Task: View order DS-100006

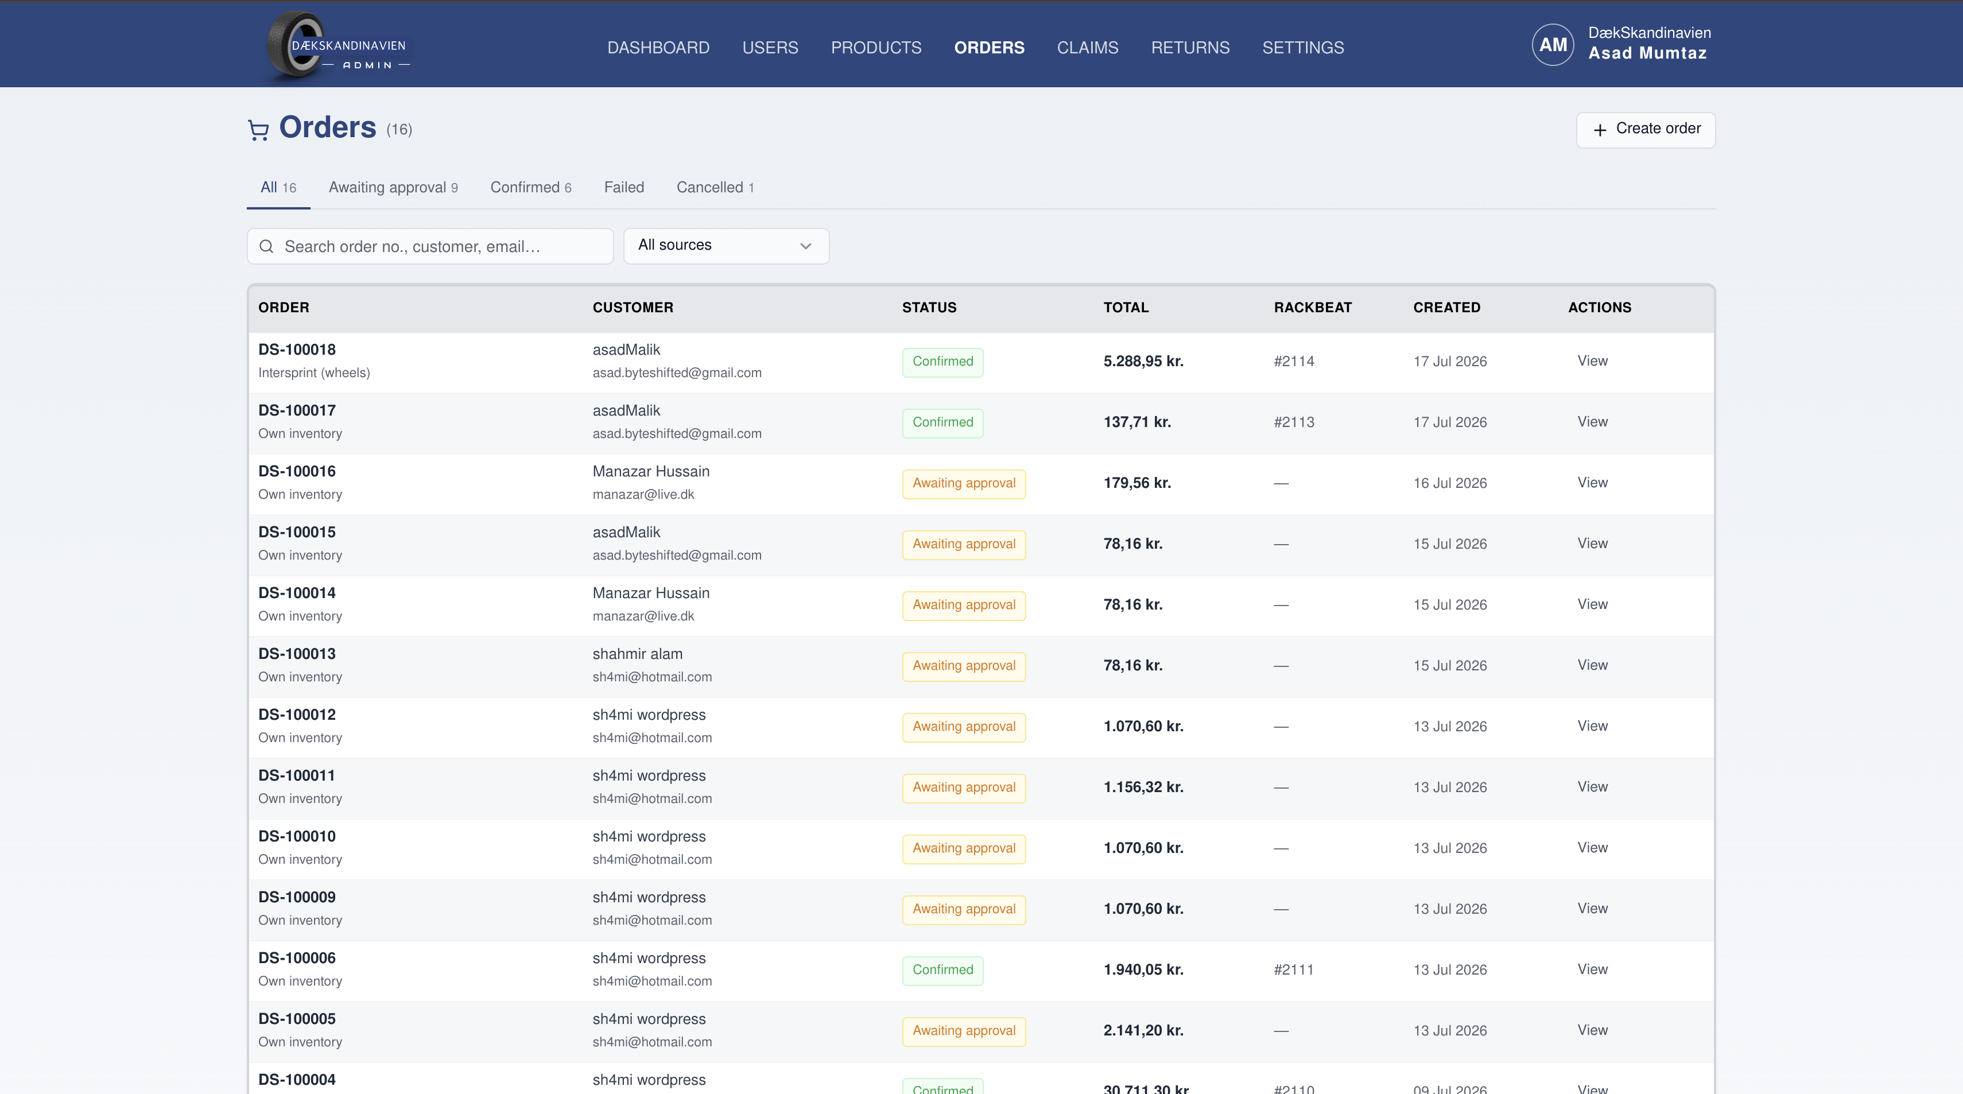Action: click(1592, 969)
